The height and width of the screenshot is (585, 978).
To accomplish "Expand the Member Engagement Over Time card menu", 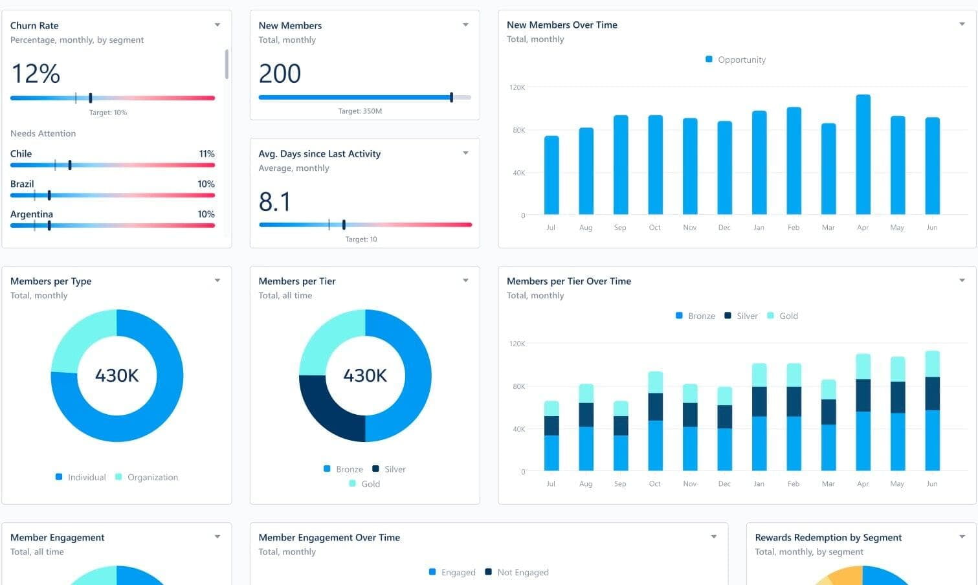I will click(x=714, y=537).
